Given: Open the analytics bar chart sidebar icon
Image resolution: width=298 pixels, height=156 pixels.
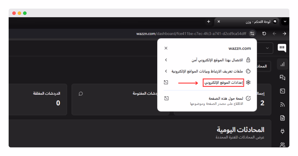Looking at the screenshot, I should (x=282, y=64).
